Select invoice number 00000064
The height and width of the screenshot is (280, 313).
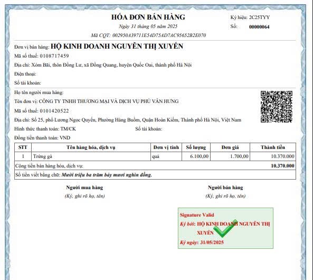tap(259, 27)
